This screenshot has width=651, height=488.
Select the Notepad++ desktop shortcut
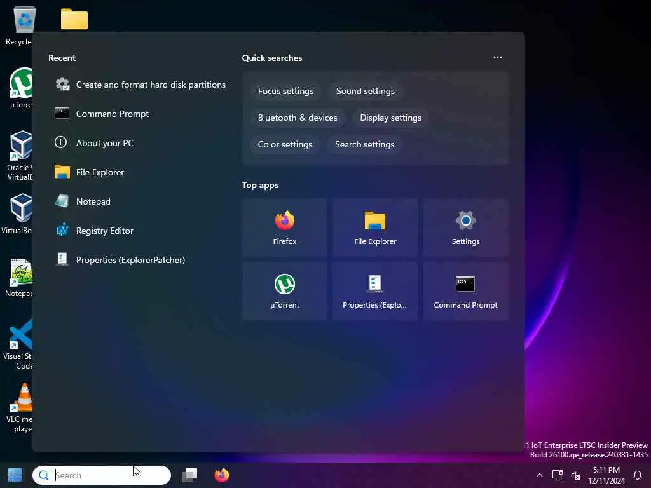19,278
